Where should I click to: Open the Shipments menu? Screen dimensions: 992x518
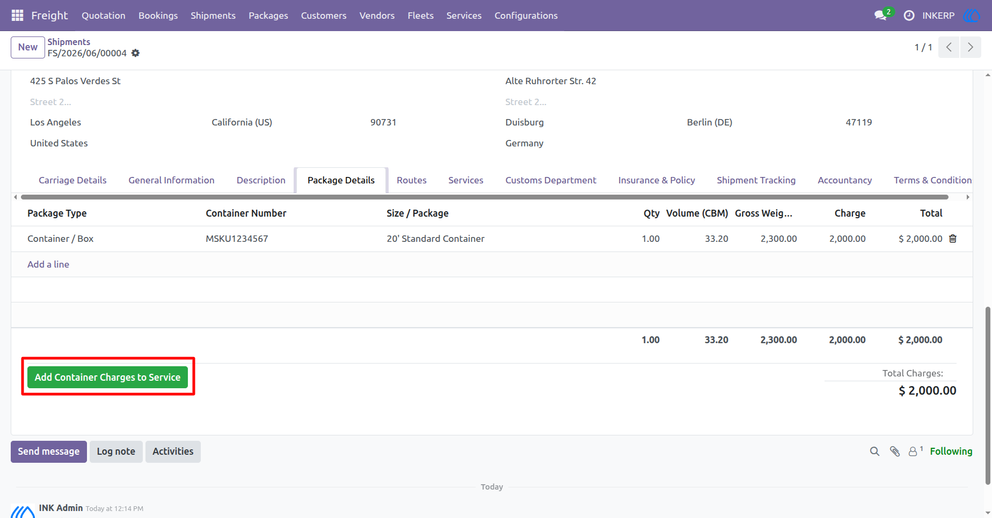[x=213, y=16]
